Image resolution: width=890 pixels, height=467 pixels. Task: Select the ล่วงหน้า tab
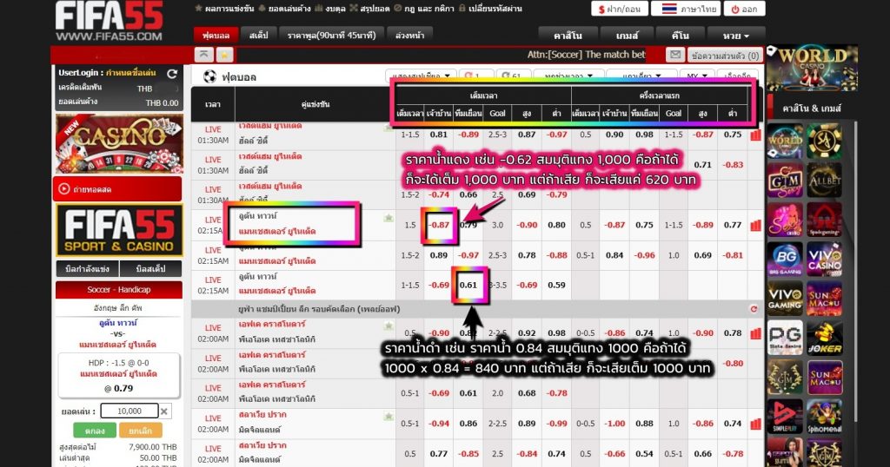coord(410,35)
